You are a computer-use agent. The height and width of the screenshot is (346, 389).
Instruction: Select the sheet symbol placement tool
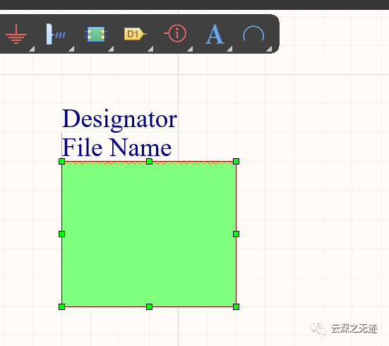pyautogui.click(x=96, y=35)
